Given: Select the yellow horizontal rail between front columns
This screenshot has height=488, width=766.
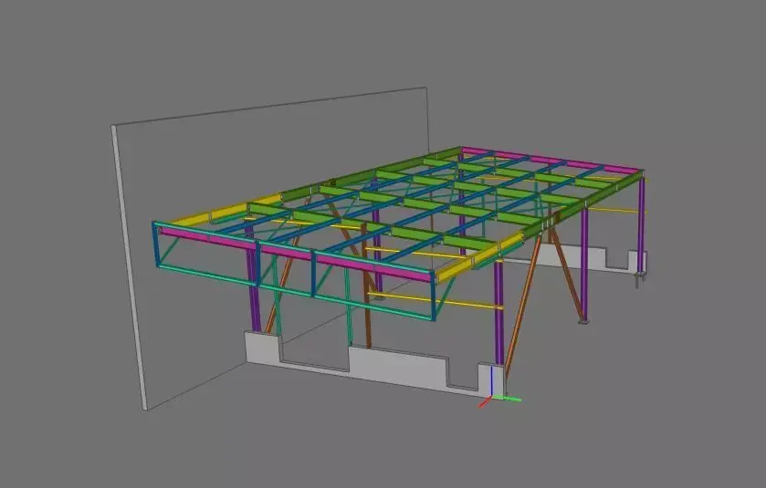Looking at the screenshot, I should tap(435, 301).
